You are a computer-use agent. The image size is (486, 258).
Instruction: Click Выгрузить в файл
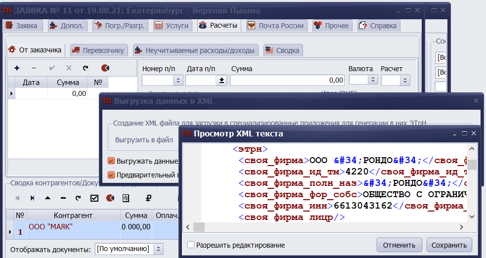tap(144, 140)
